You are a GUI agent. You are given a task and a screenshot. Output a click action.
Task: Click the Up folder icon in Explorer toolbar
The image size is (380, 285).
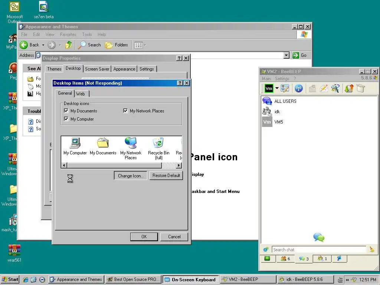[x=69, y=45]
